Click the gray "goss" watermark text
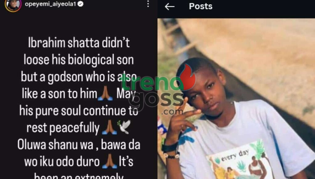The width and height of the screenshot is (315, 179). pyautogui.click(x=156, y=100)
